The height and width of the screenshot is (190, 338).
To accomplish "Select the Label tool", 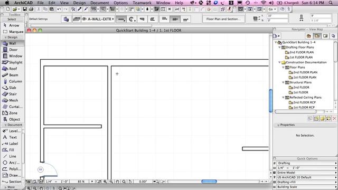I will [11, 144].
